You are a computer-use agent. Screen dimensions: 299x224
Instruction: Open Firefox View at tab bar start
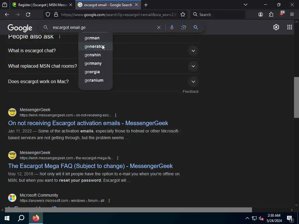coord(5,5)
